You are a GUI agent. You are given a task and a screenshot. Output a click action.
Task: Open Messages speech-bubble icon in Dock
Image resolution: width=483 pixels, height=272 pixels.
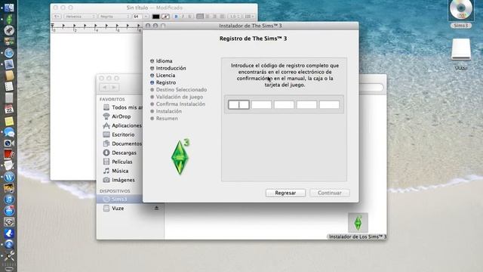point(9,132)
